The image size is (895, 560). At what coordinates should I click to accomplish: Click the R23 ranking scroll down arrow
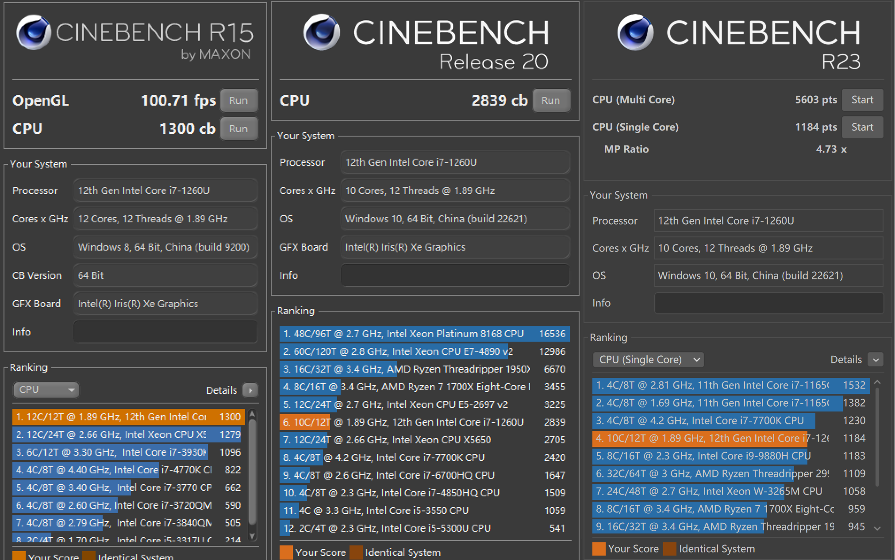click(x=877, y=528)
